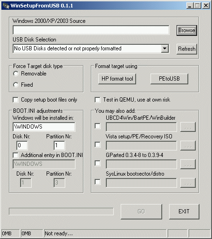The height and width of the screenshot is (239, 212).
Task: Click the progress bar
Action: tap(61, 212)
